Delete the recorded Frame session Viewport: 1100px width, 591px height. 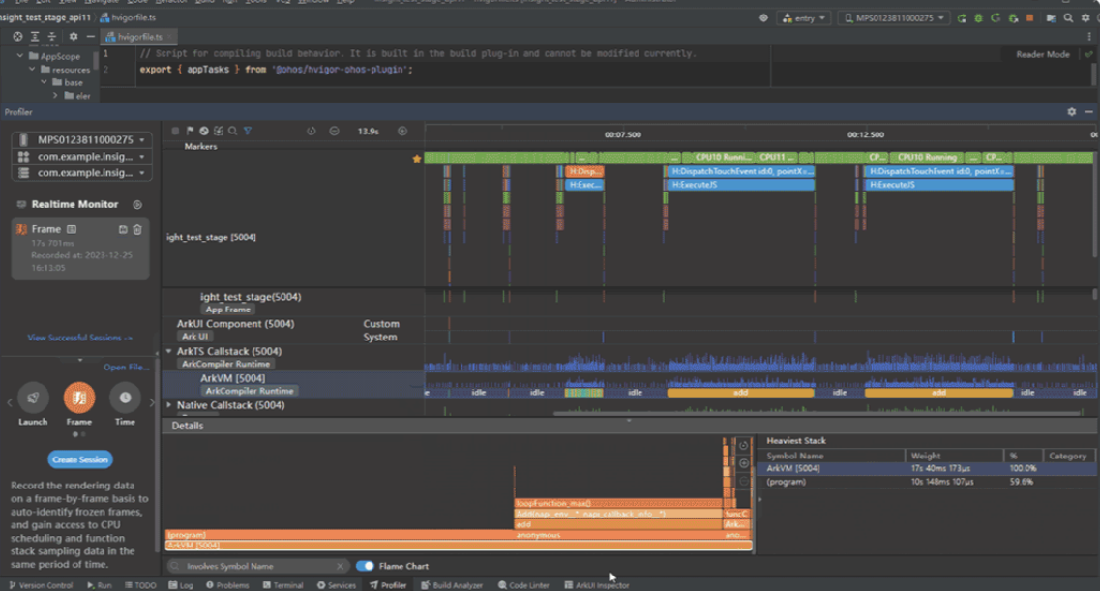(x=137, y=229)
